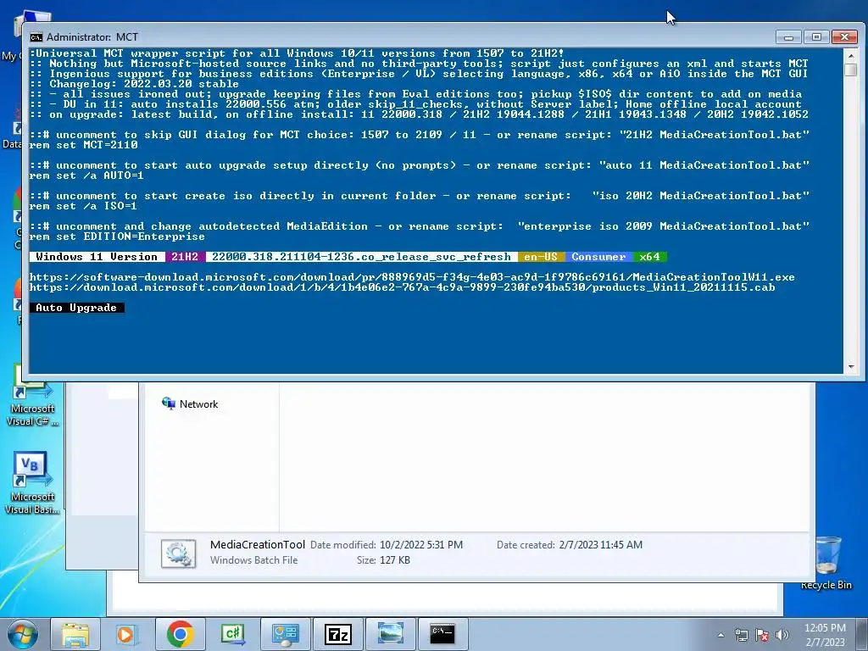The width and height of the screenshot is (868, 651).
Task: Click the green x64 architecture tag
Action: coord(650,257)
